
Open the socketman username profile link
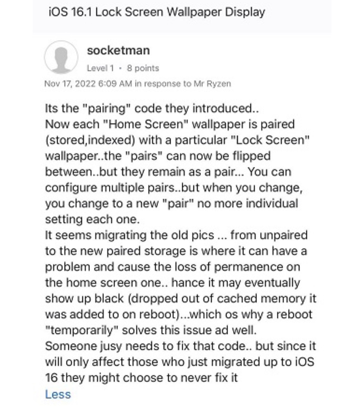pyautogui.click(x=118, y=50)
